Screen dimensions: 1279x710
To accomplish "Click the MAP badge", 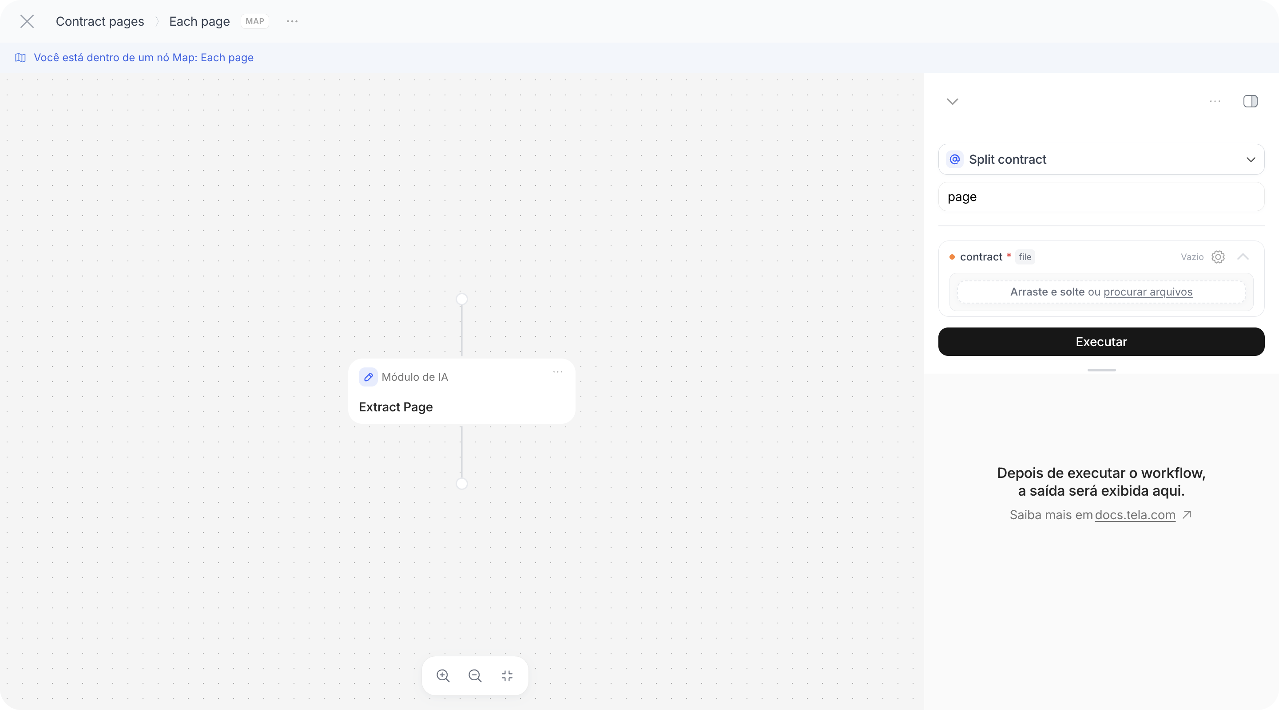I will (255, 21).
